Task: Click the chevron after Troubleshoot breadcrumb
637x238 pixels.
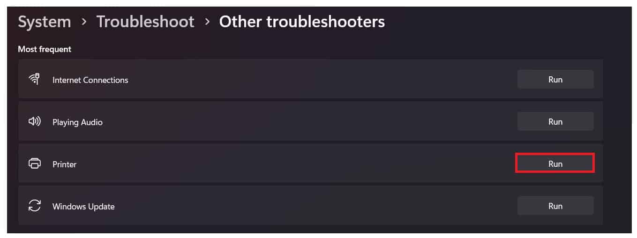Action: tap(207, 22)
